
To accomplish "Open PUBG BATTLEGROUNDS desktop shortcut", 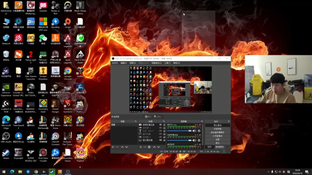I will tap(31, 90).
